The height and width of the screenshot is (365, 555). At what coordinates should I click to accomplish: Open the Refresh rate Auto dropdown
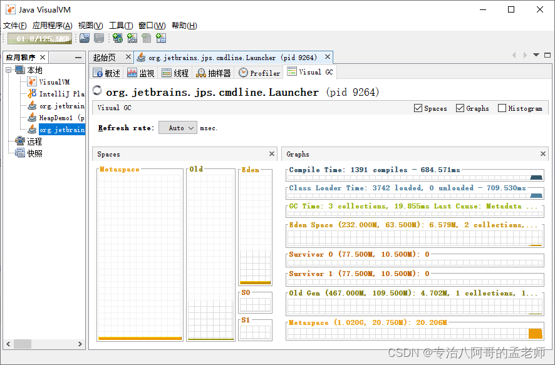point(178,128)
